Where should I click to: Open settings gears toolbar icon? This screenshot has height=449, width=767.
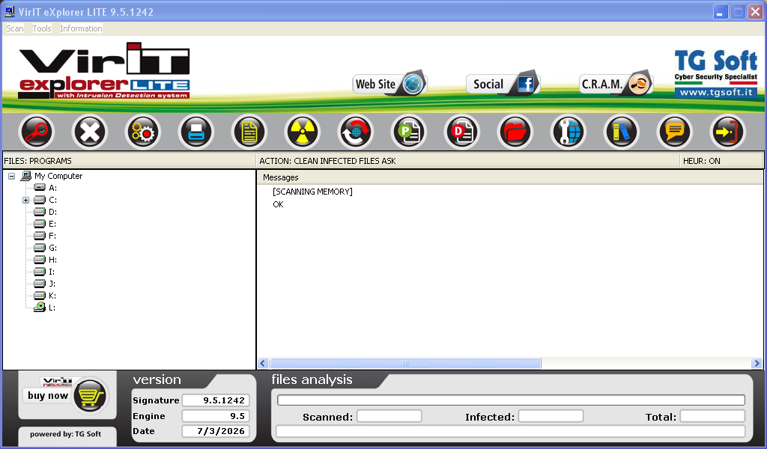(143, 132)
